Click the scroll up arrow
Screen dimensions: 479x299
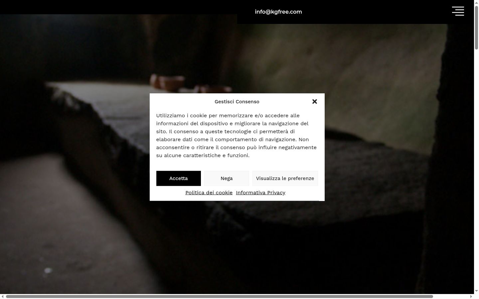476,2
